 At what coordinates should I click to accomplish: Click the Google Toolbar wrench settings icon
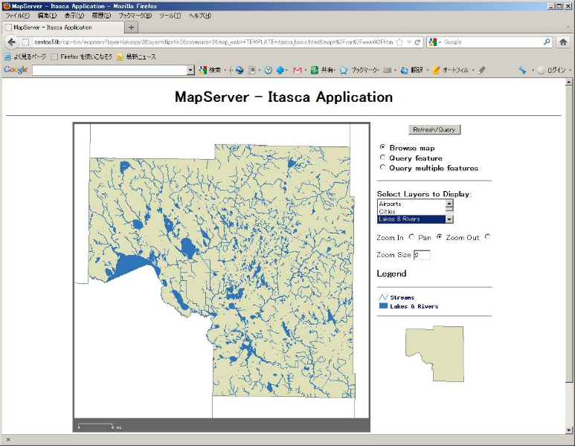coord(523,71)
